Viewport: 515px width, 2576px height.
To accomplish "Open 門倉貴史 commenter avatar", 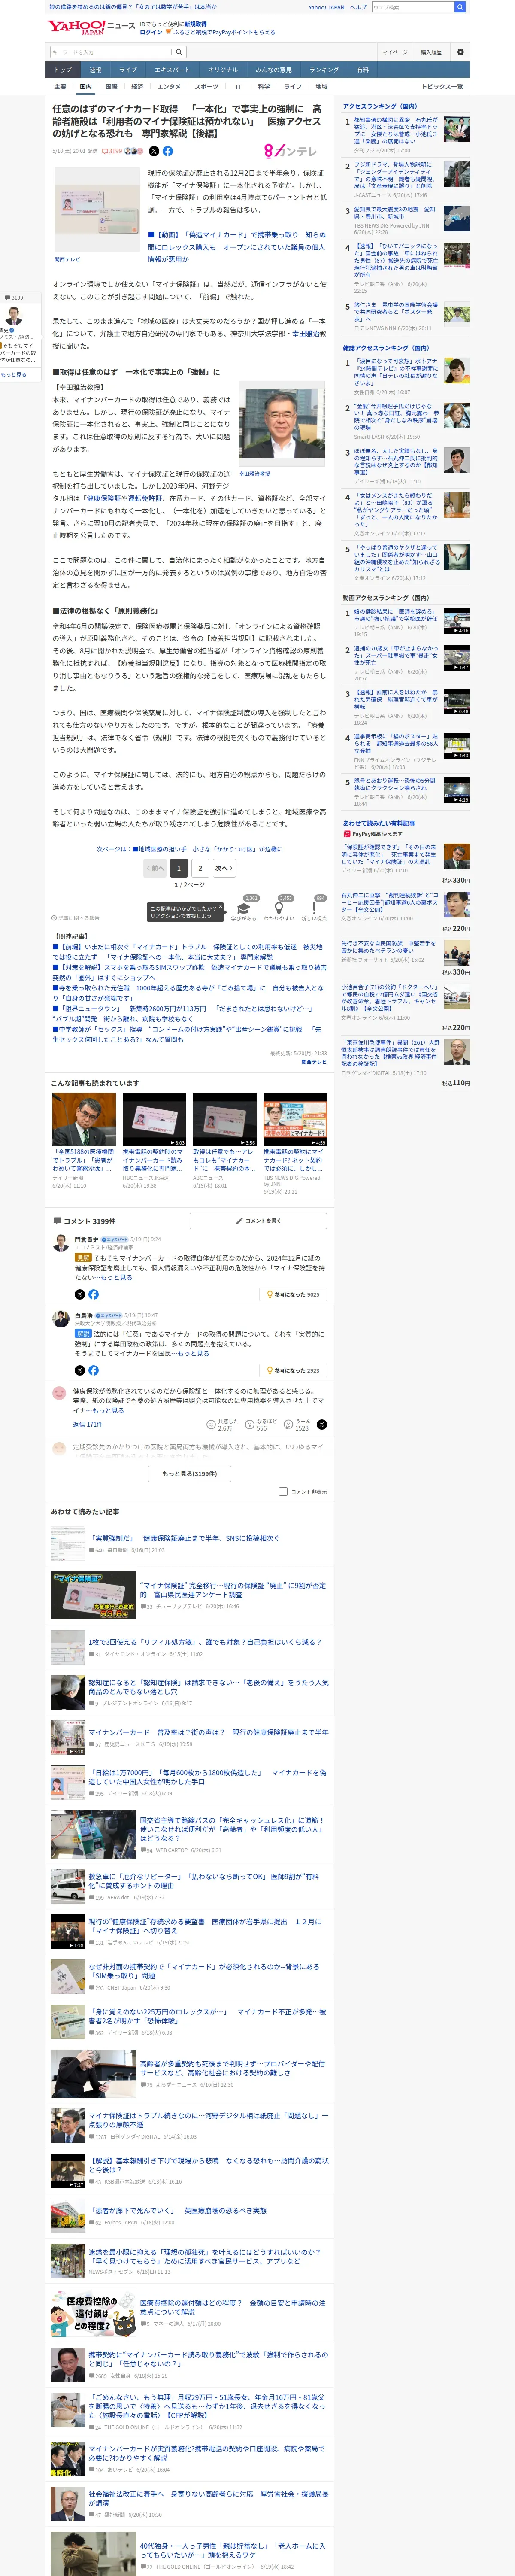I will [x=60, y=1242].
